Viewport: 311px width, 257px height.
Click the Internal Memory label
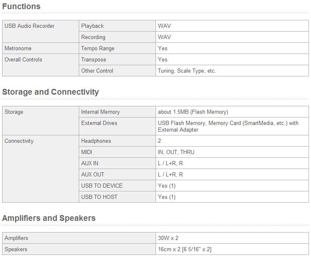[100, 112]
